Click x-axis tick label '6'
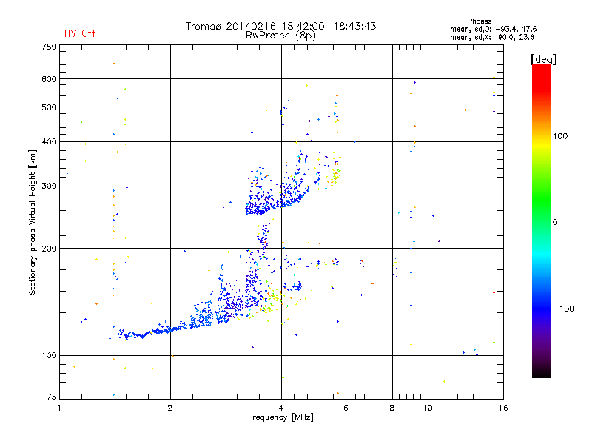Image resolution: width=592 pixels, height=444 pixels. coord(346,408)
